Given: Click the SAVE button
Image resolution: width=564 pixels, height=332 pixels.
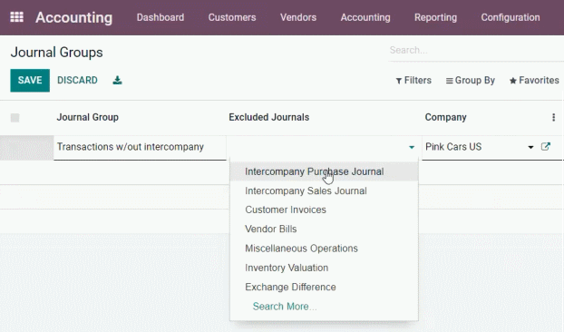Looking at the screenshot, I should point(30,80).
